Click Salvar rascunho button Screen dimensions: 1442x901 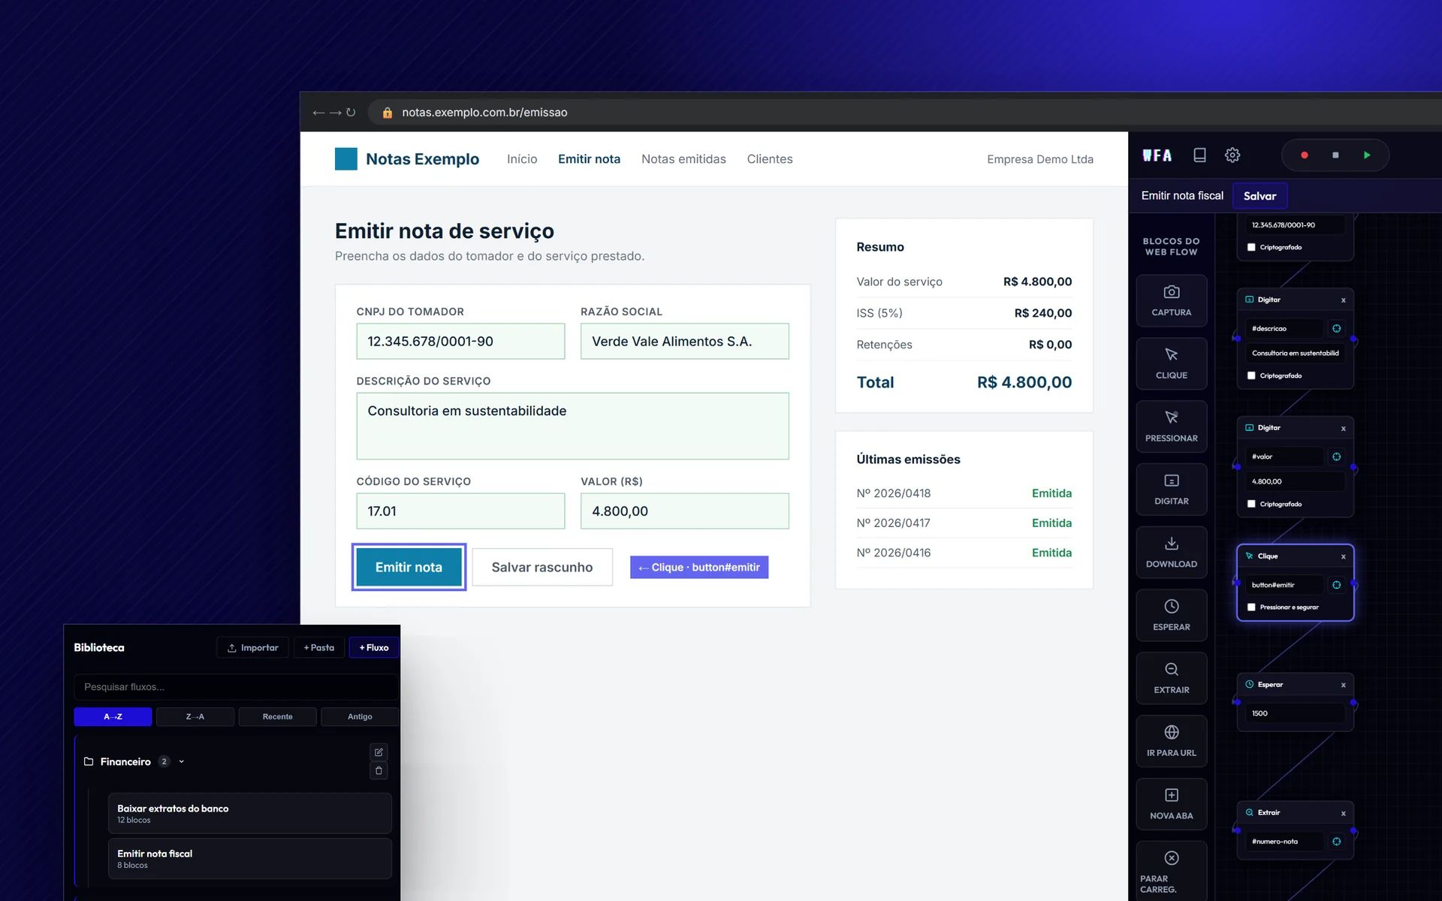(542, 567)
